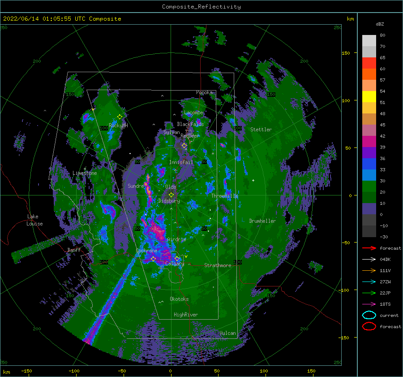Screen dimensions: 403x377
Task: Pick the yellow 51-54 dBZ legend swatch
Action: (x=369, y=97)
